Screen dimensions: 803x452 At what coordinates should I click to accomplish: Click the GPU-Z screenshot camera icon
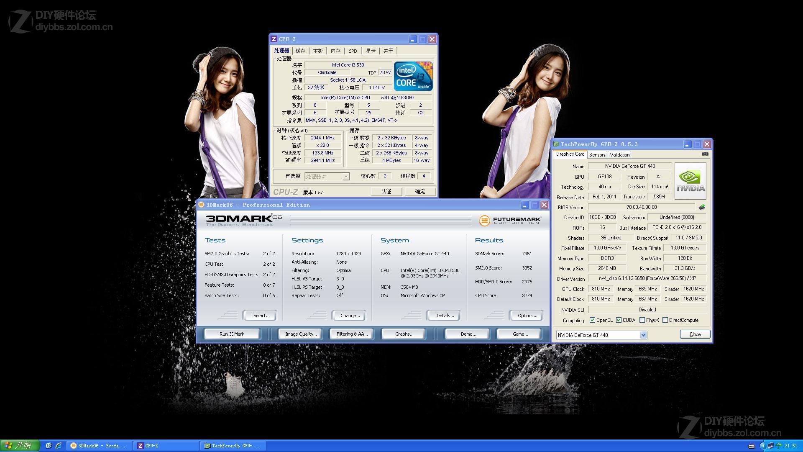pos(705,154)
